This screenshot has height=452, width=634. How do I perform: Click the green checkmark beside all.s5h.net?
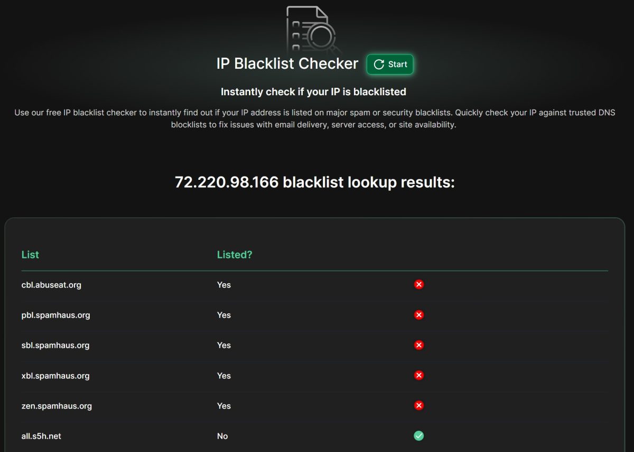tap(418, 436)
